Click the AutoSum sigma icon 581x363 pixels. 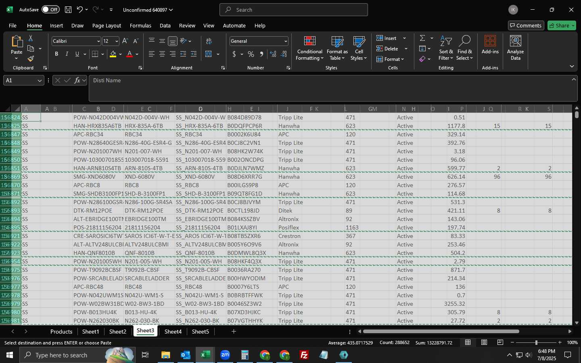pos(422,38)
